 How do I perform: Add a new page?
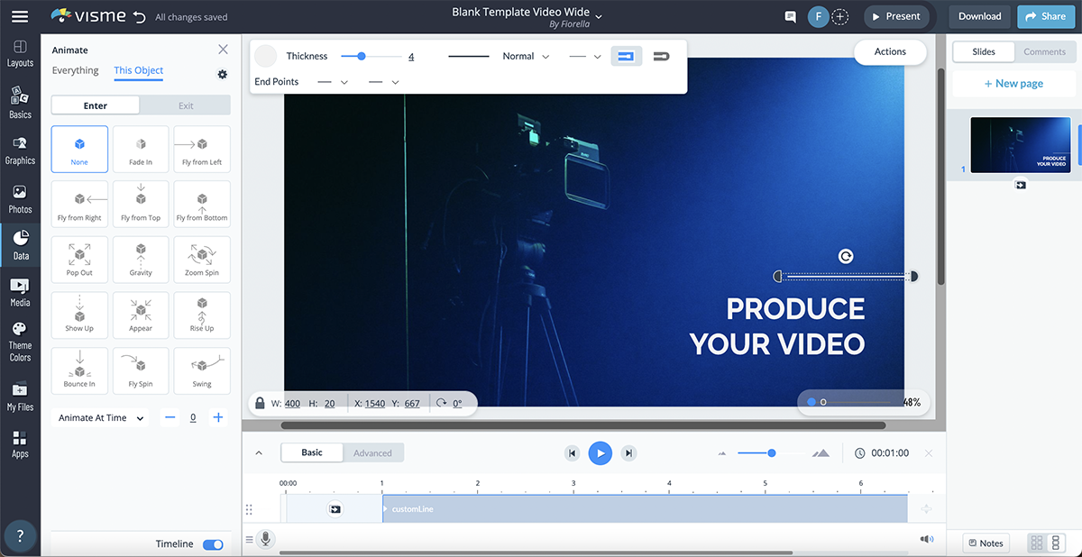1012,83
